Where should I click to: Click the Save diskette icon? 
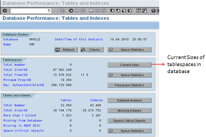click(x=62, y=11)
